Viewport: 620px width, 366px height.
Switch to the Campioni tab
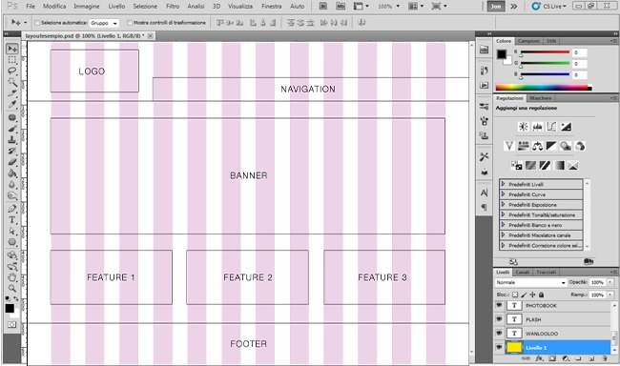click(528, 41)
